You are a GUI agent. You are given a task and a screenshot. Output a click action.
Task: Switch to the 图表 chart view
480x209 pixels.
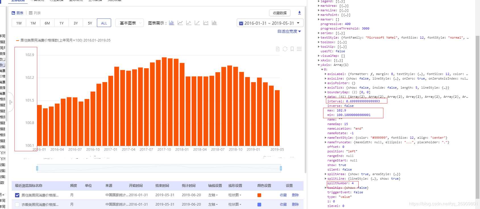17,13
